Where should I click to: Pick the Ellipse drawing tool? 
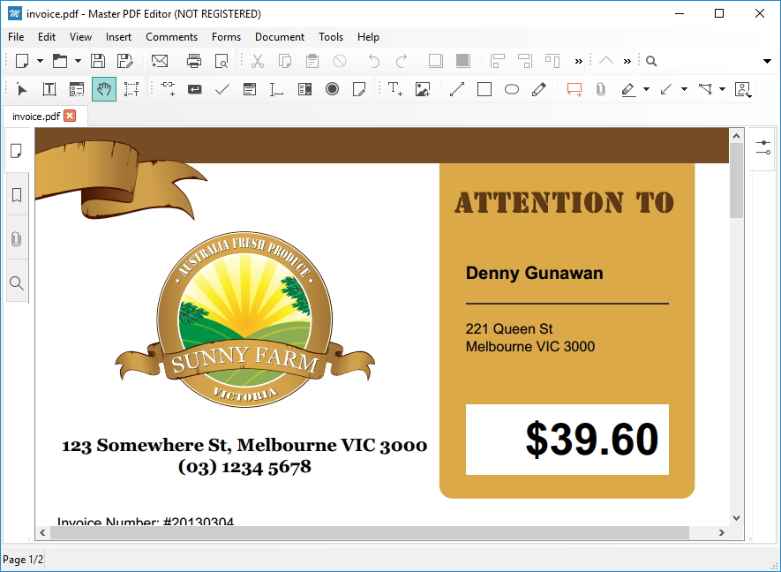click(x=511, y=88)
